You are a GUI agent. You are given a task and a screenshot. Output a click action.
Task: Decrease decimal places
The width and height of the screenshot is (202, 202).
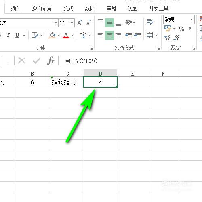(x=176, y=38)
